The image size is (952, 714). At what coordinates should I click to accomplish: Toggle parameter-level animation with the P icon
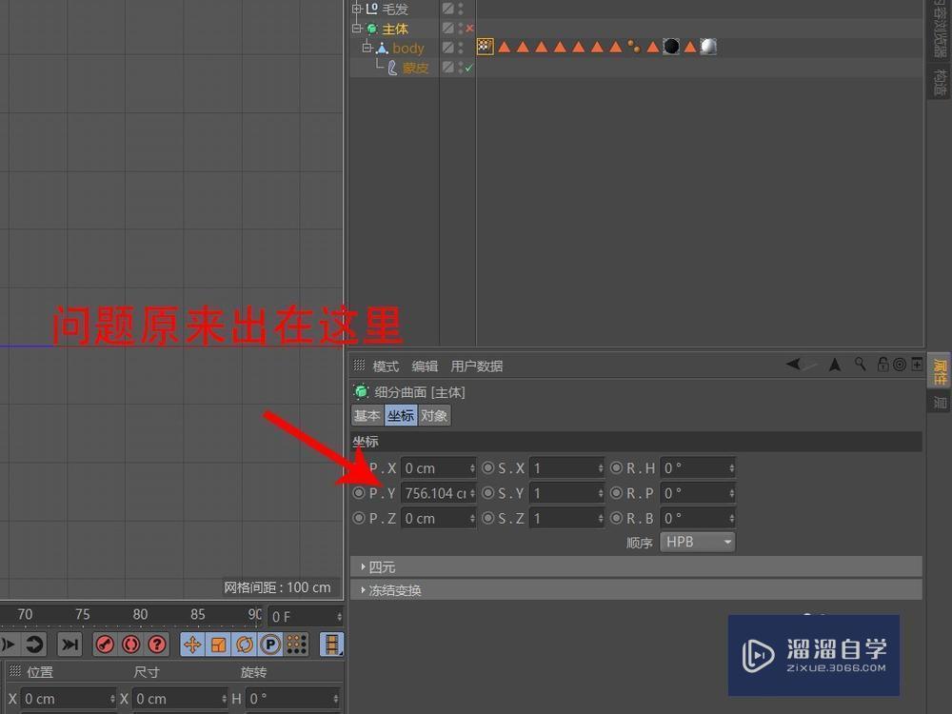tap(268, 645)
